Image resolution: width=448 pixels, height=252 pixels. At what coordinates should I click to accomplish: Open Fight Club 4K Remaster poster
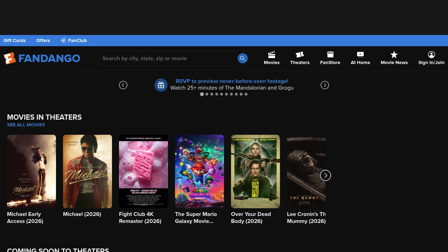pyautogui.click(x=143, y=171)
